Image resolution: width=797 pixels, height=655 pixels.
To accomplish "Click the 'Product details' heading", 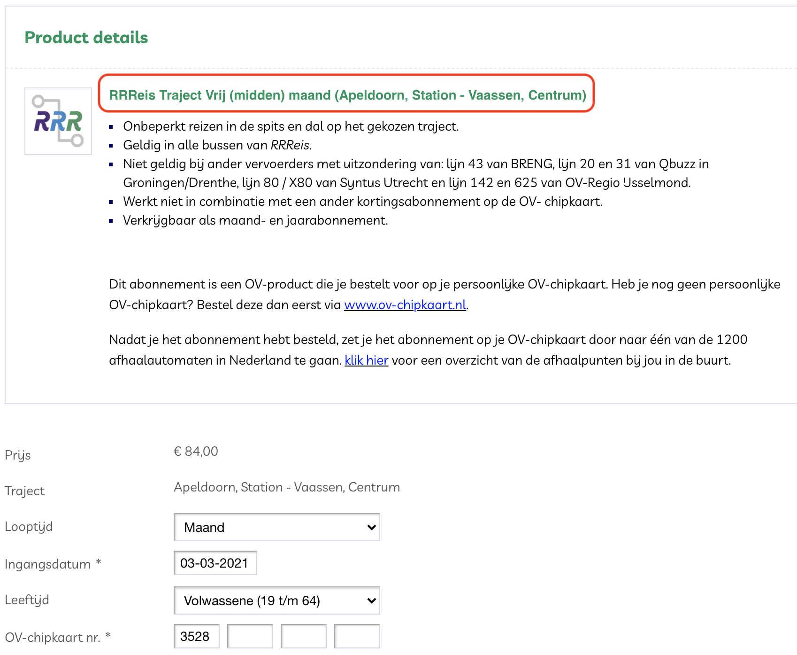I will pos(86,38).
